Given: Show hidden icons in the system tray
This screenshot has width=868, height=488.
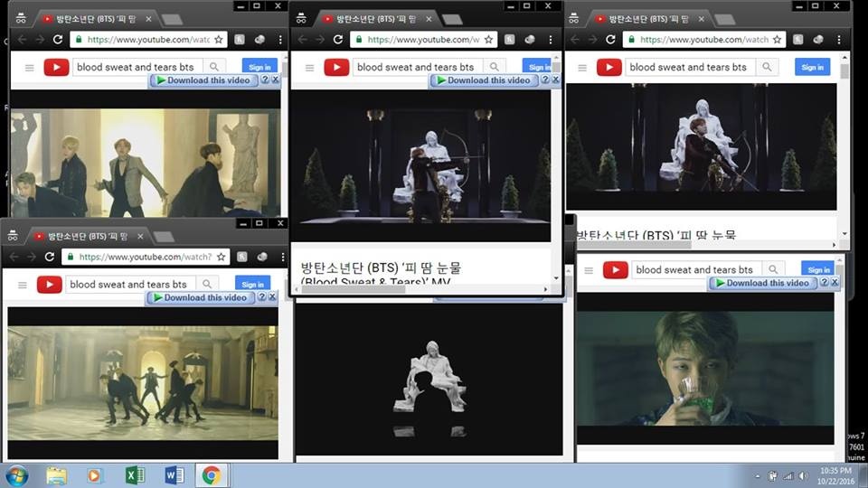Looking at the screenshot, I should pos(757,475).
